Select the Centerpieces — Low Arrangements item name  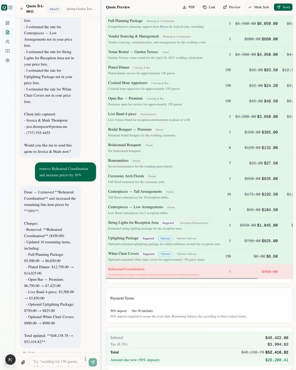click(136, 207)
